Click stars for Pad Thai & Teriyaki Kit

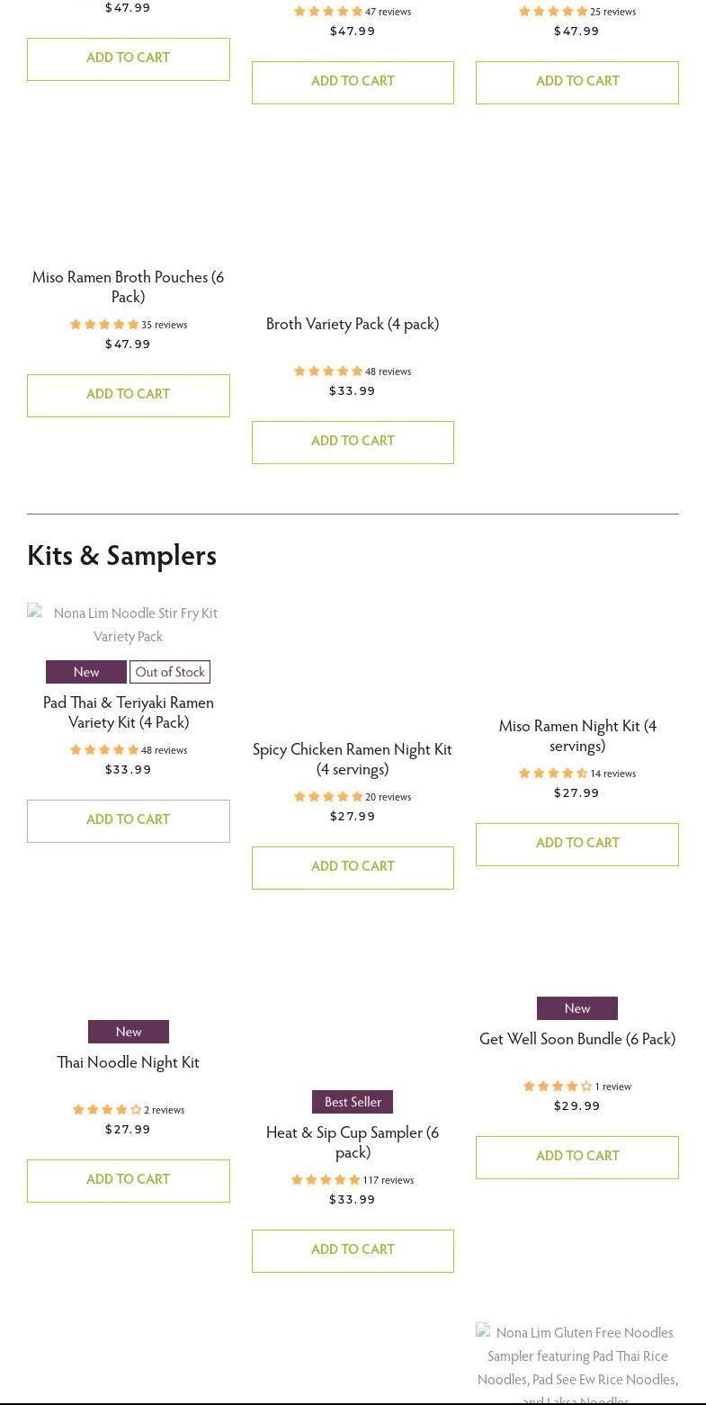pos(104,750)
